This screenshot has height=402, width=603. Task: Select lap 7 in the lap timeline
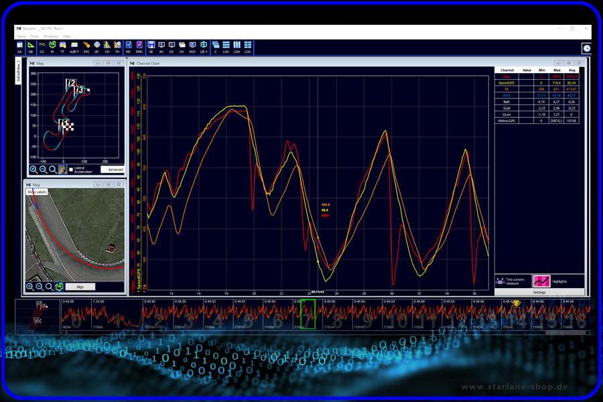308,314
